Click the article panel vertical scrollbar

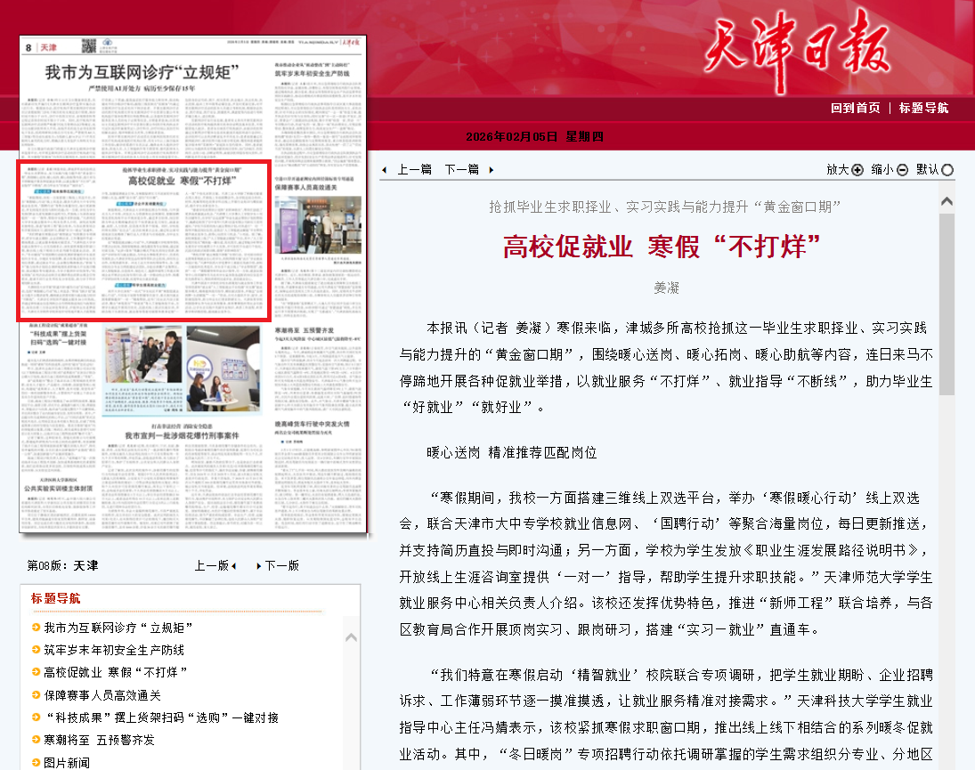[947, 304]
